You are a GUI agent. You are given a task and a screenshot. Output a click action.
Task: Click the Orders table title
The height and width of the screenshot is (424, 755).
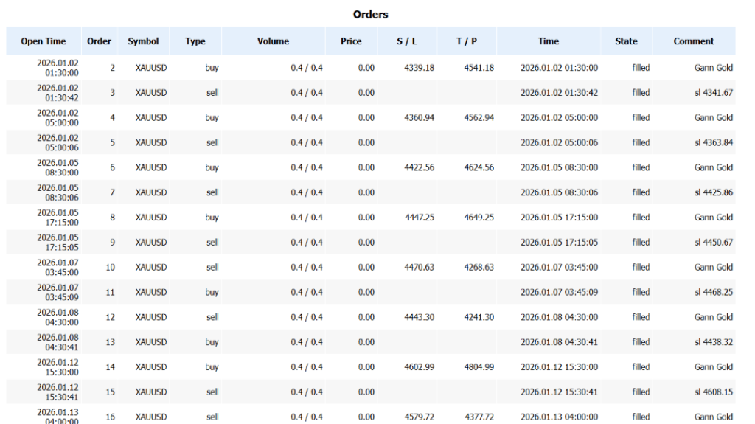[x=370, y=15]
